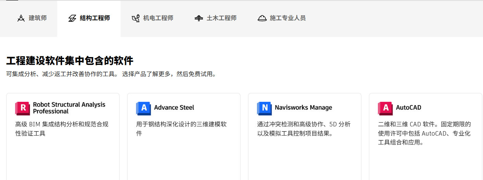Click the architect compass icon
The height and width of the screenshot is (180, 483).
pos(21,18)
